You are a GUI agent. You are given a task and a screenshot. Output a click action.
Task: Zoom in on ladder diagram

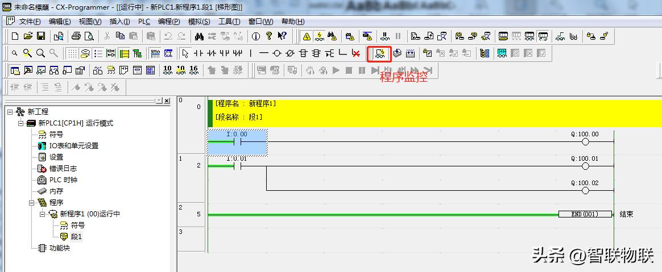(x=40, y=53)
